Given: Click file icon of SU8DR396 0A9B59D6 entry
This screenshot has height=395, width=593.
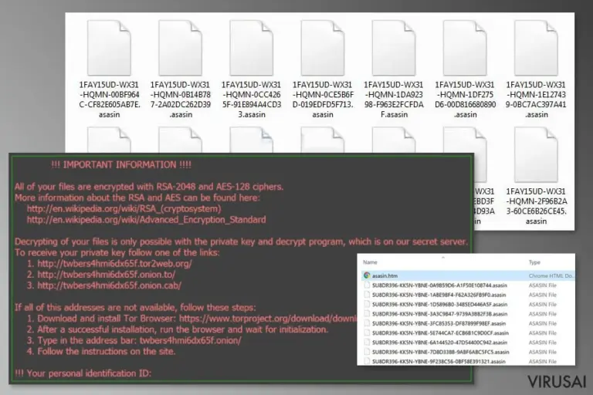Looking at the screenshot, I should 367,285.
